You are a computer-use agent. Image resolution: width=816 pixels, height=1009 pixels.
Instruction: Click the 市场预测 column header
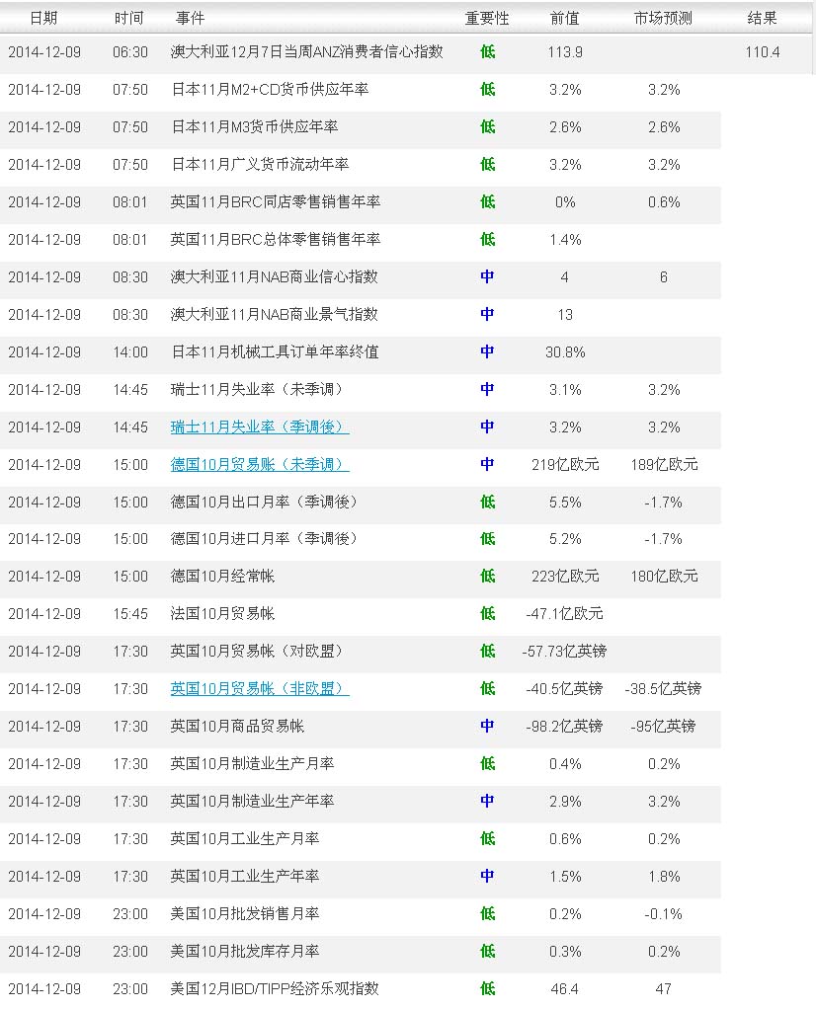663,18
